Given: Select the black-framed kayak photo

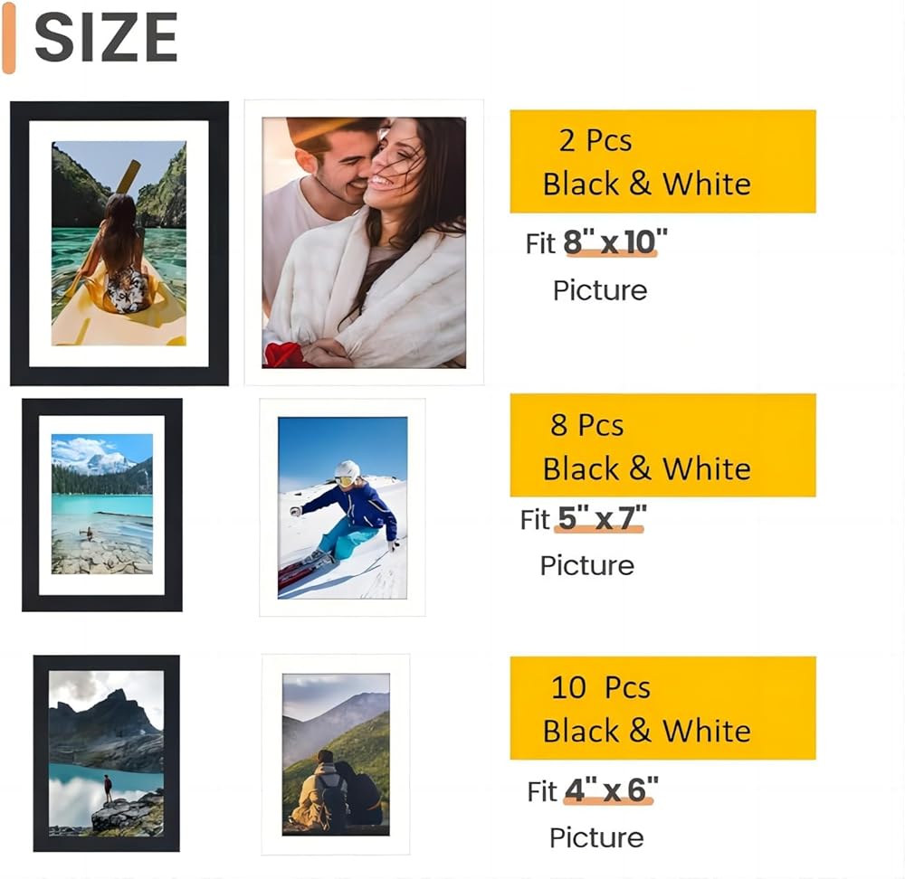Looking at the screenshot, I should [x=119, y=243].
